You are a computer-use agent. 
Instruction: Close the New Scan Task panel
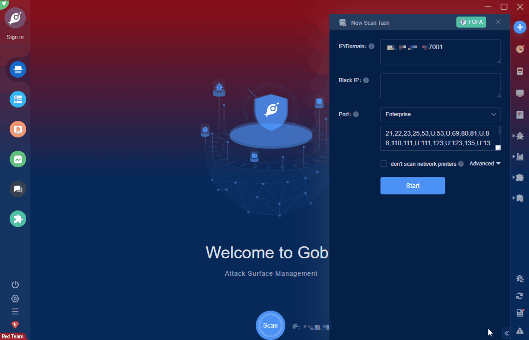coord(498,22)
